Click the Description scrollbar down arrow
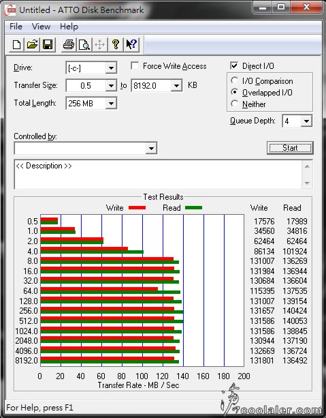Image resolution: width=326 pixels, height=418 pixels. 307,183
